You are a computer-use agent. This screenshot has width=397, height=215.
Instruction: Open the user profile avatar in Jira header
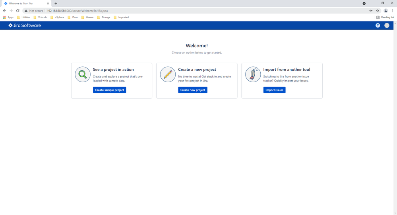(387, 25)
